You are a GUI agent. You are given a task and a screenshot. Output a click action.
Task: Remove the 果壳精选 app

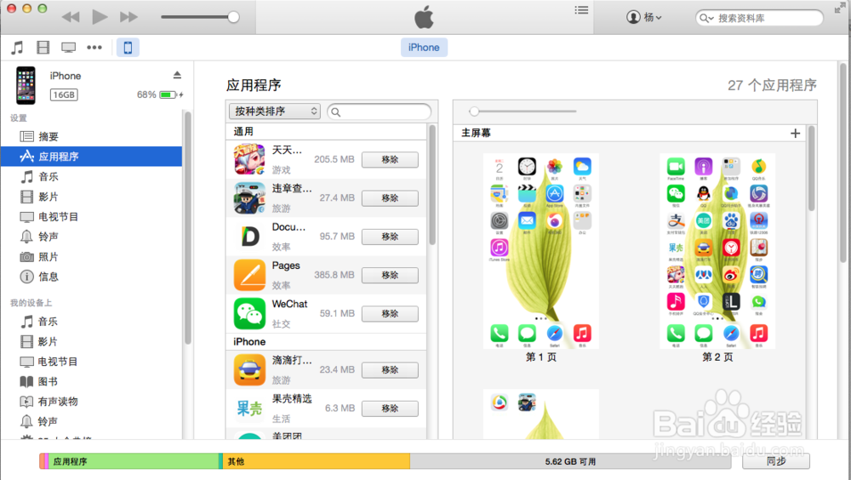tap(390, 409)
